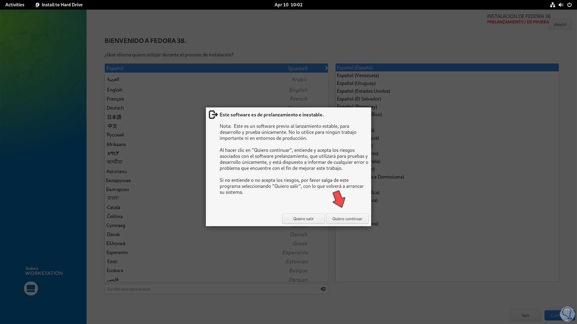Clear the language search field icon
The image size is (577, 324).
[323, 289]
